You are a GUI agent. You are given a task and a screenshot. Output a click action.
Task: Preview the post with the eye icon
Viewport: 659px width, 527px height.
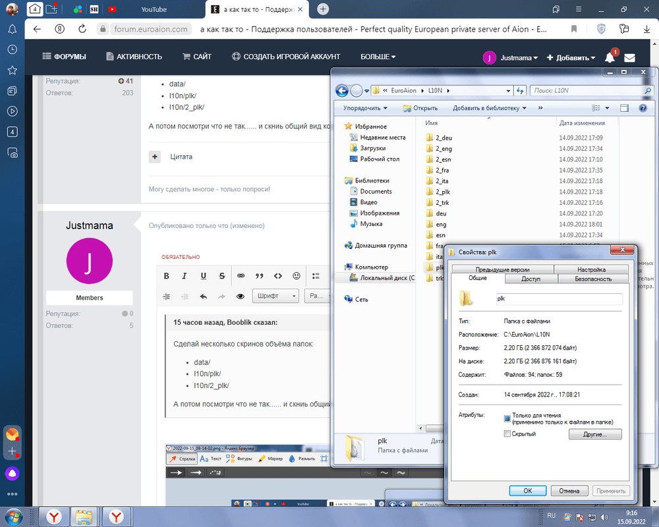[x=241, y=296]
